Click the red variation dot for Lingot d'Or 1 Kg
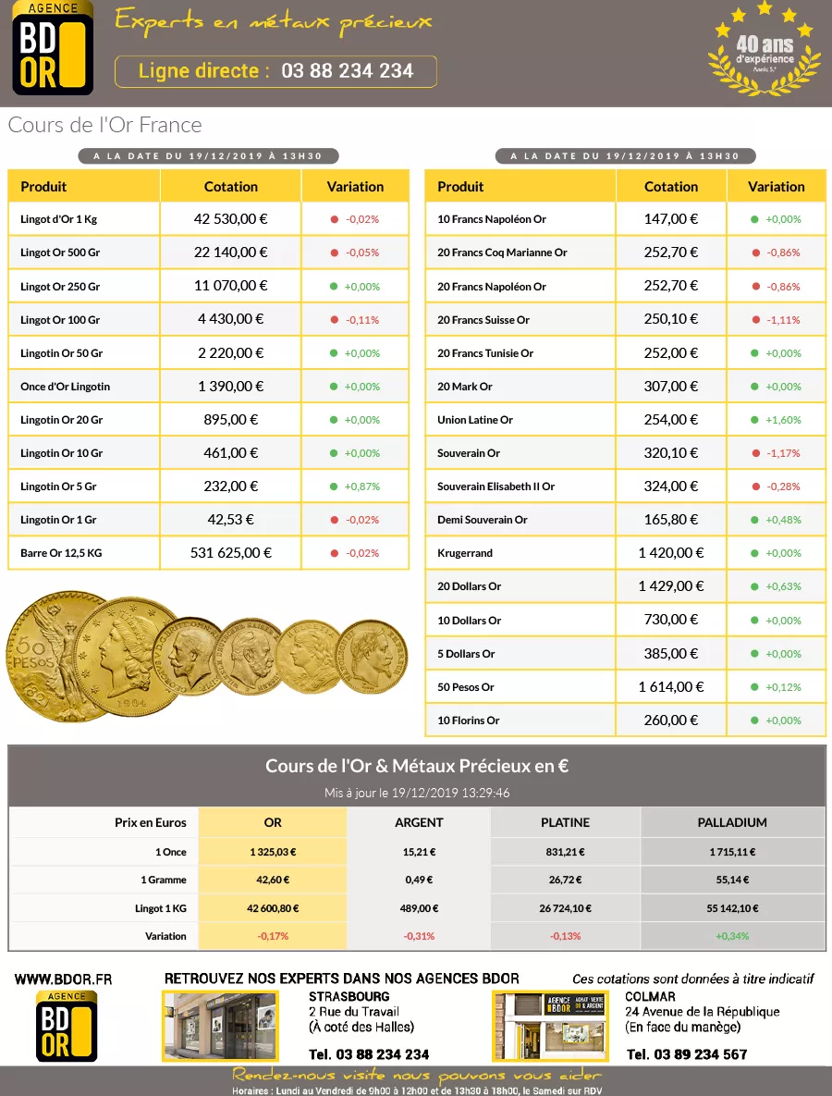Screen dimensions: 832x1096 (334, 220)
